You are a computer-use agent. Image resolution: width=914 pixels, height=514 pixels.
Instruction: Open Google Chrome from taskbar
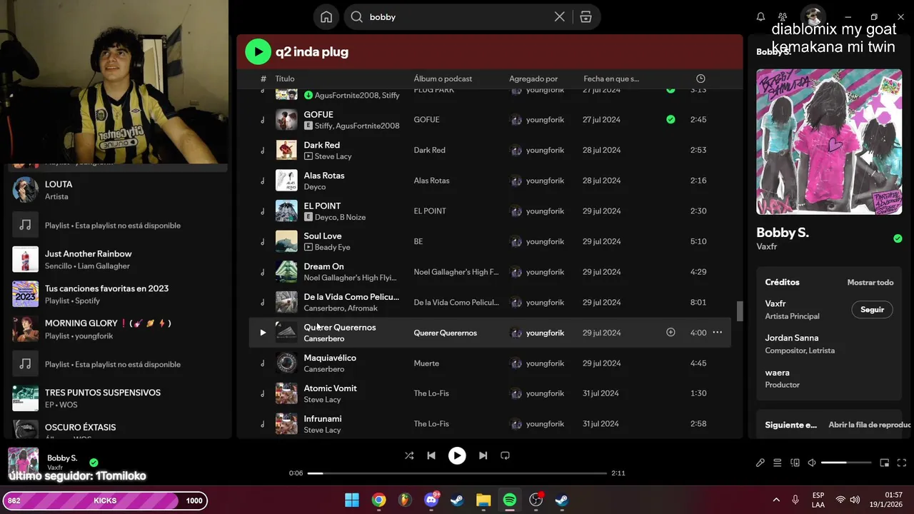tap(378, 500)
